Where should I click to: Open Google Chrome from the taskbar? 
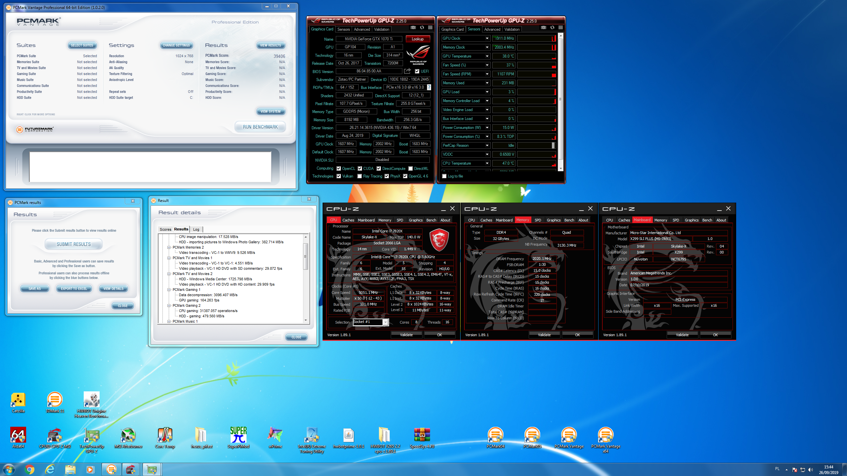(29, 469)
